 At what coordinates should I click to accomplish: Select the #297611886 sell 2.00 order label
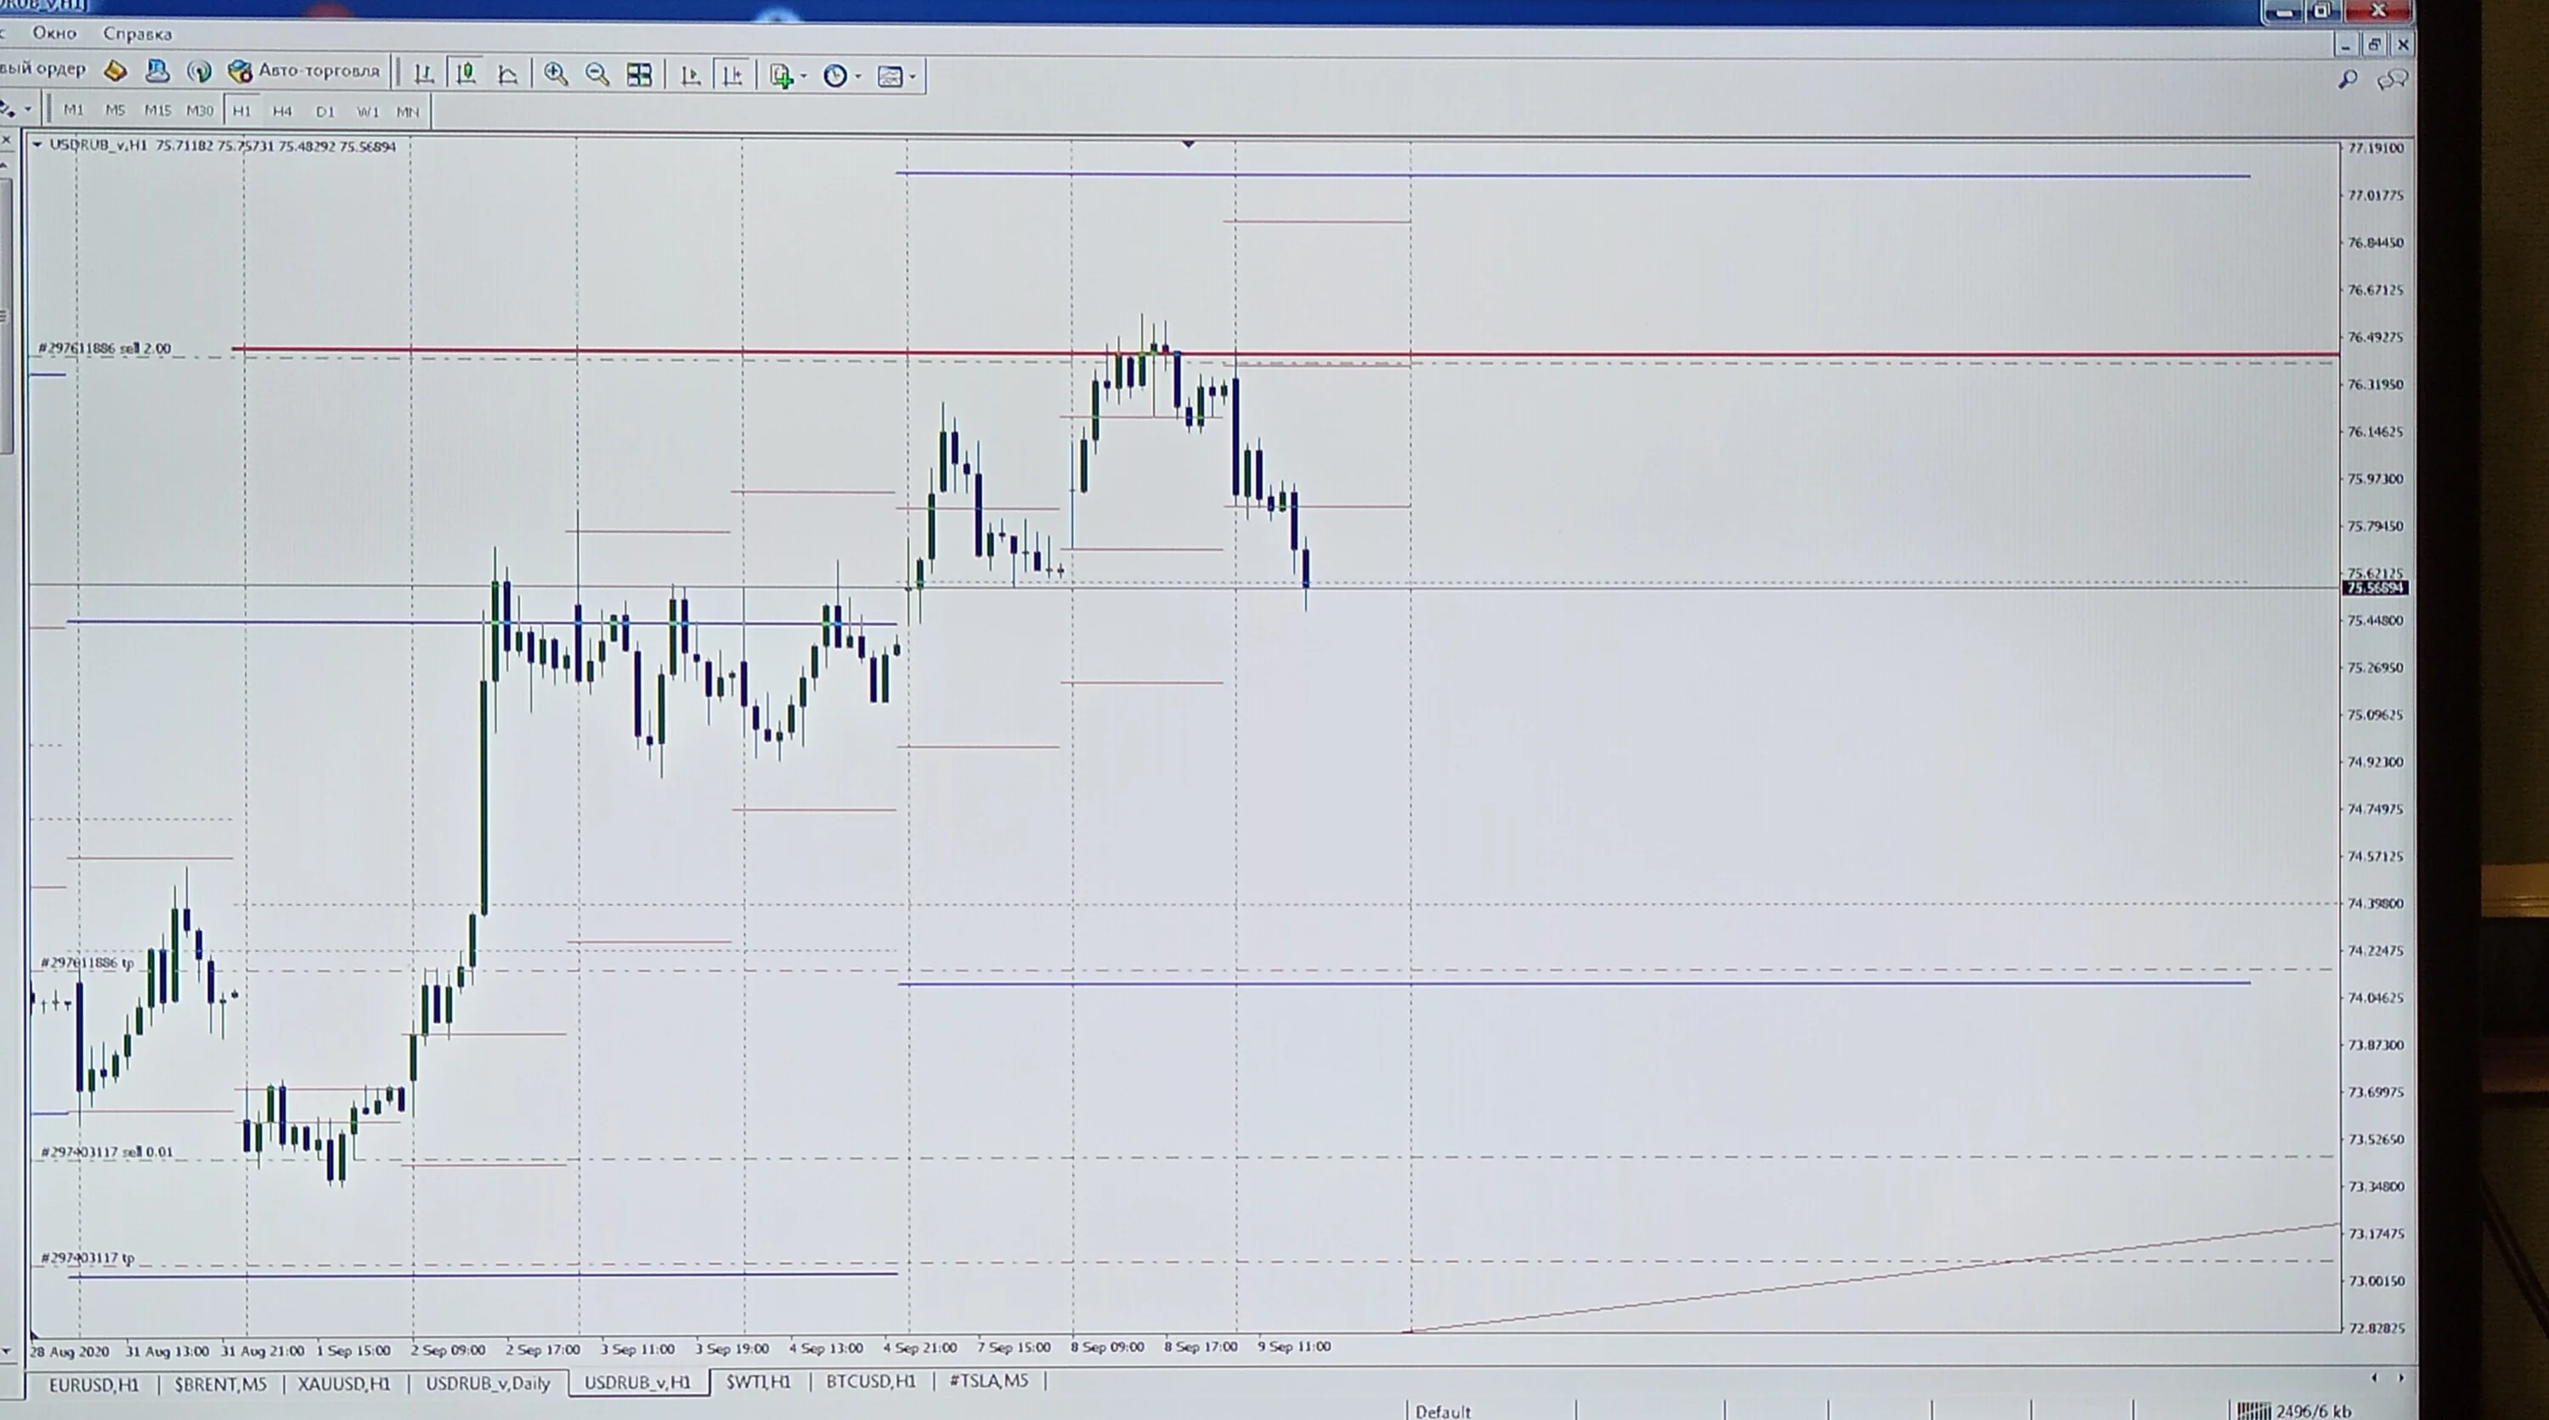104,348
